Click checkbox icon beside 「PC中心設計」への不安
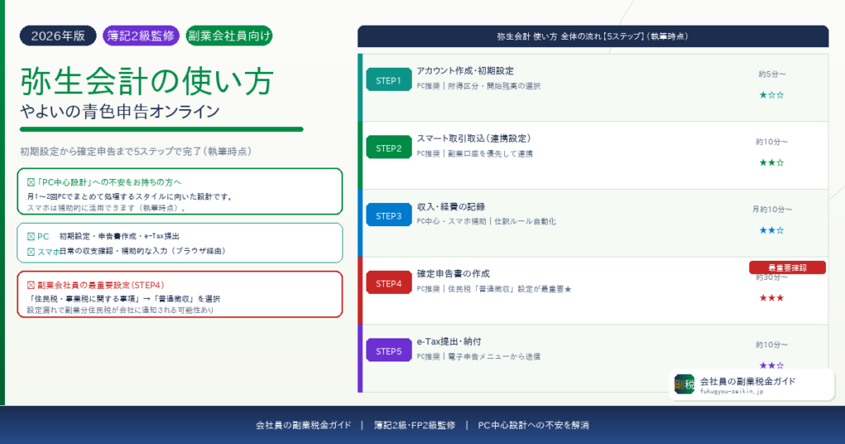 [x=31, y=182]
